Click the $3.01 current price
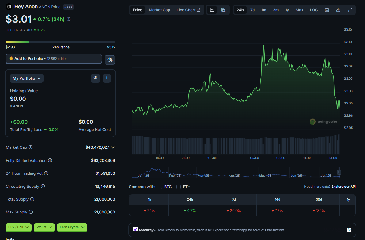 tap(19, 19)
